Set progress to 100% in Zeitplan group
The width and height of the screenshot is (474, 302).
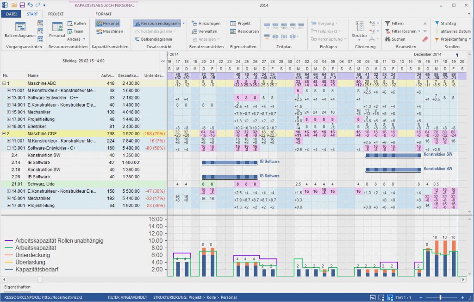(301, 26)
